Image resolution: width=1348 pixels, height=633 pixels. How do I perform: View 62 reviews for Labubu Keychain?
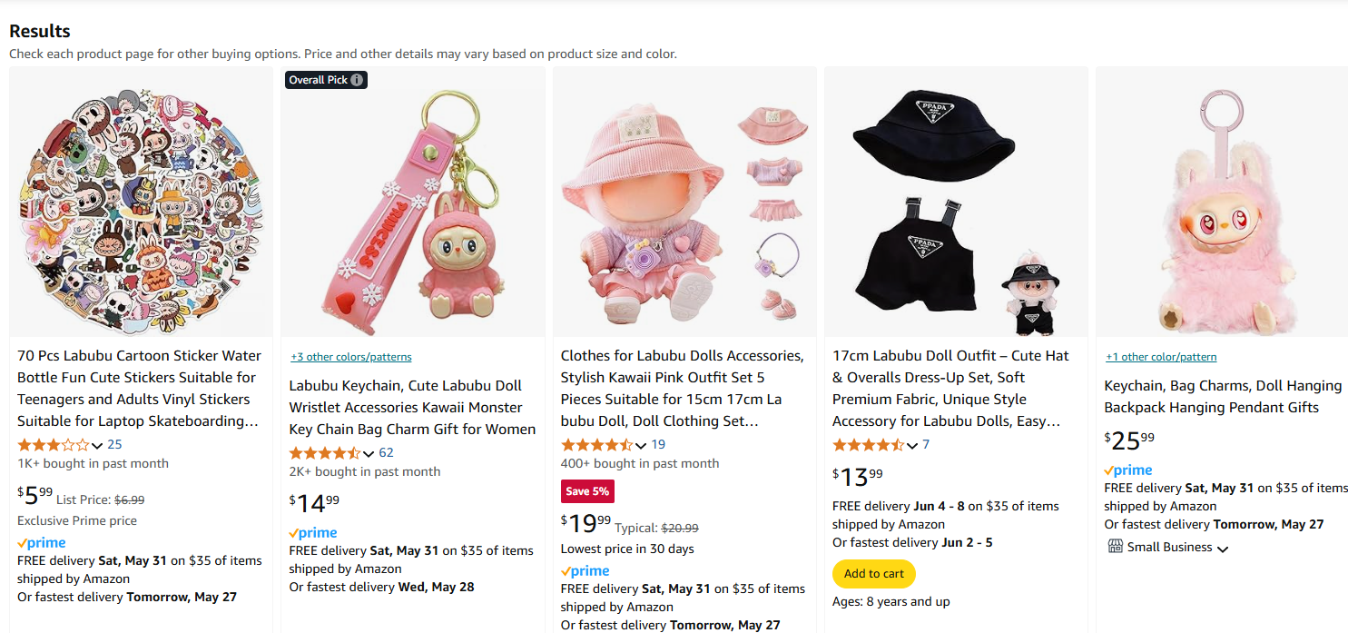[386, 453]
